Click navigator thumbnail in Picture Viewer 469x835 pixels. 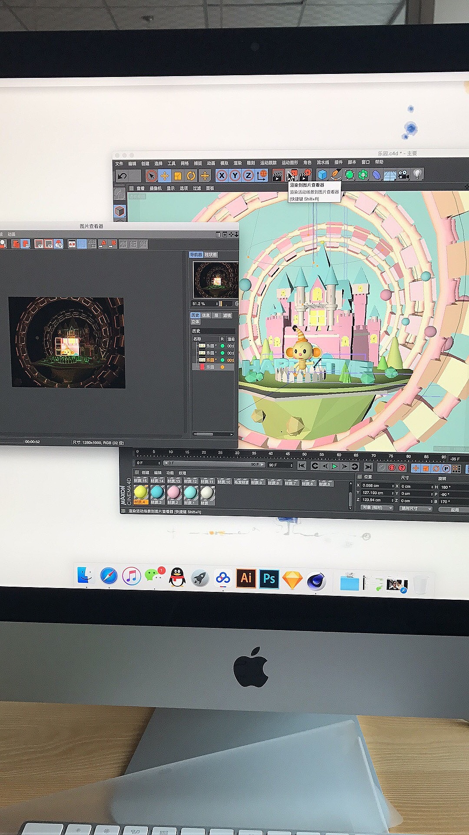click(x=216, y=279)
